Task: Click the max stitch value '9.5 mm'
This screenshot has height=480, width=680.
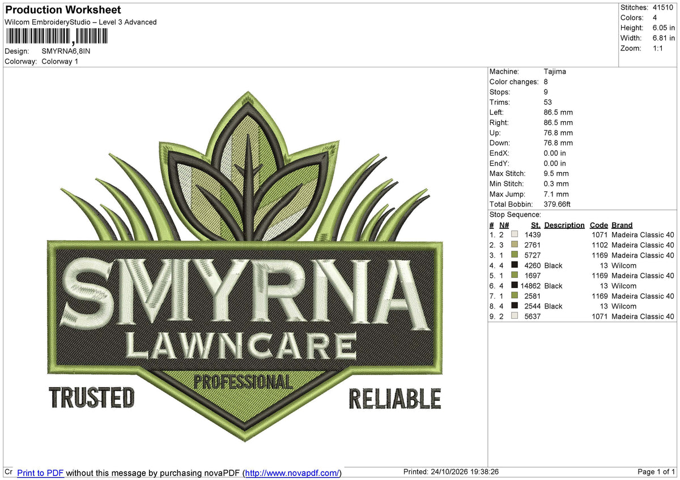Action: (556, 173)
